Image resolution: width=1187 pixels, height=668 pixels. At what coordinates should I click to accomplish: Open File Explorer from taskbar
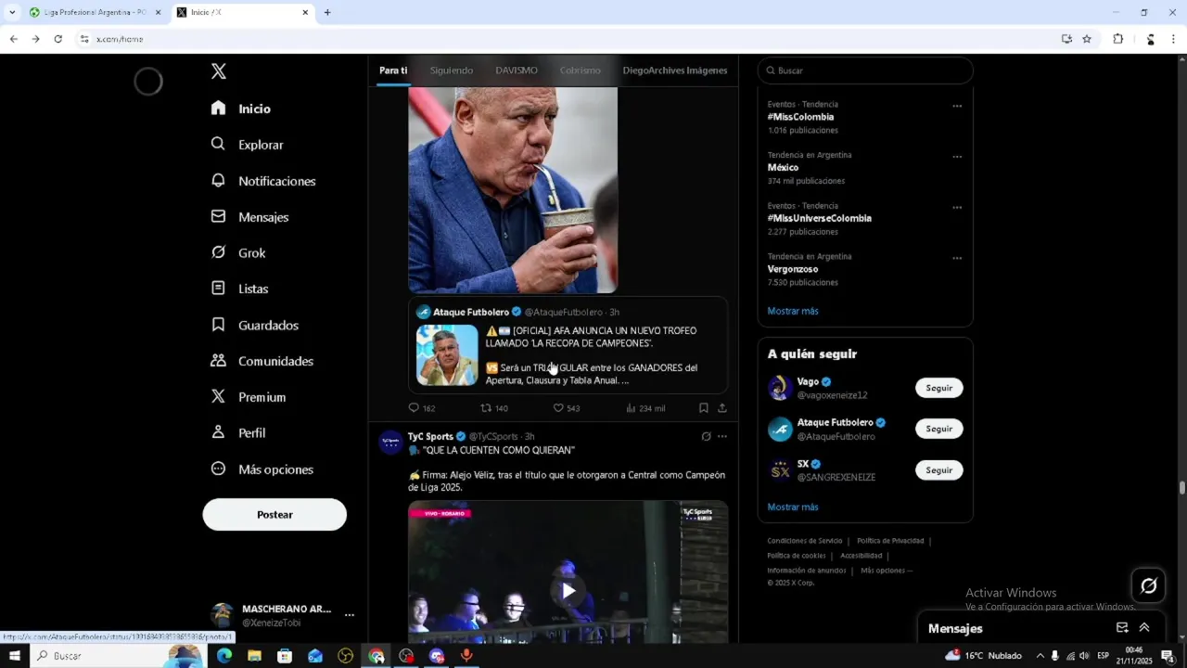coord(254,656)
